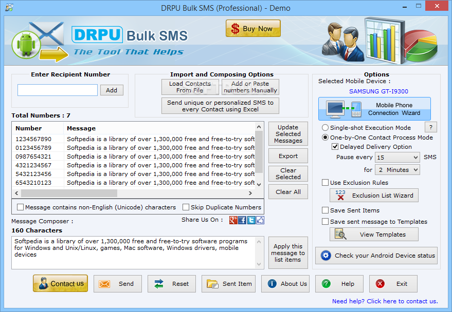Screen dimensions: 452x312
Task: Select the row with number 0123456789
Action: [x=134, y=148]
